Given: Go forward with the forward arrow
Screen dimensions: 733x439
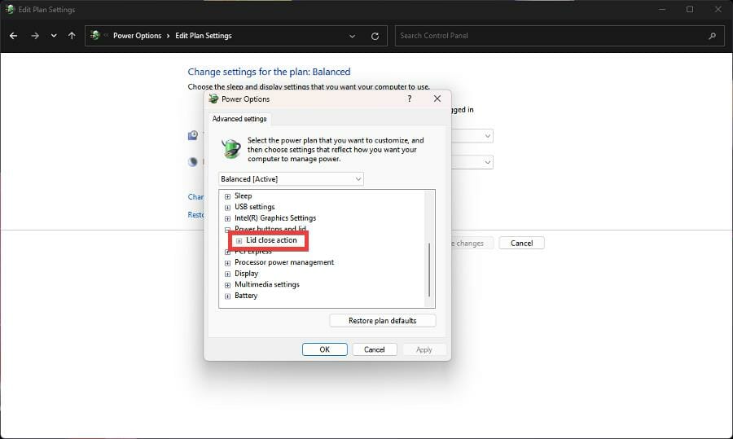Looking at the screenshot, I should click(35, 36).
